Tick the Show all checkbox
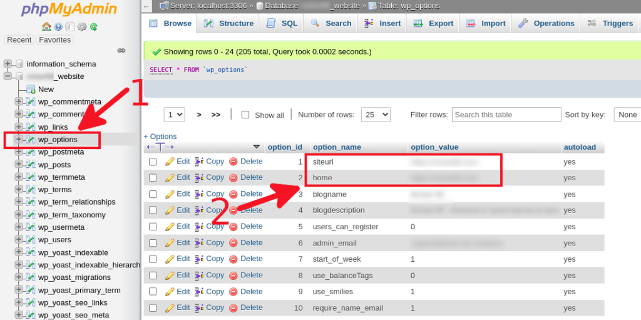 pyautogui.click(x=245, y=115)
